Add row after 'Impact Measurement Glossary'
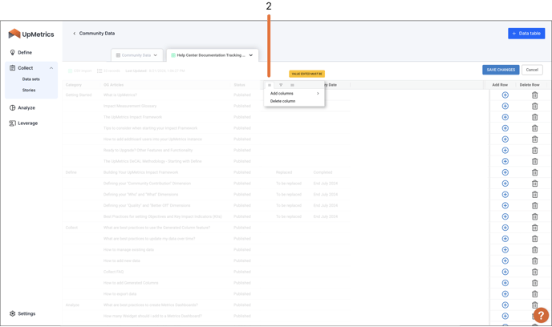The image size is (552, 327). click(505, 106)
